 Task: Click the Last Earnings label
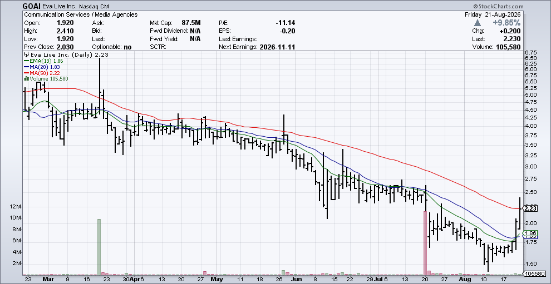point(238,39)
